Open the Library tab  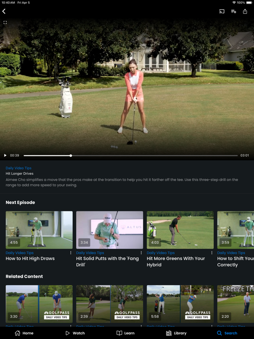[176, 333]
